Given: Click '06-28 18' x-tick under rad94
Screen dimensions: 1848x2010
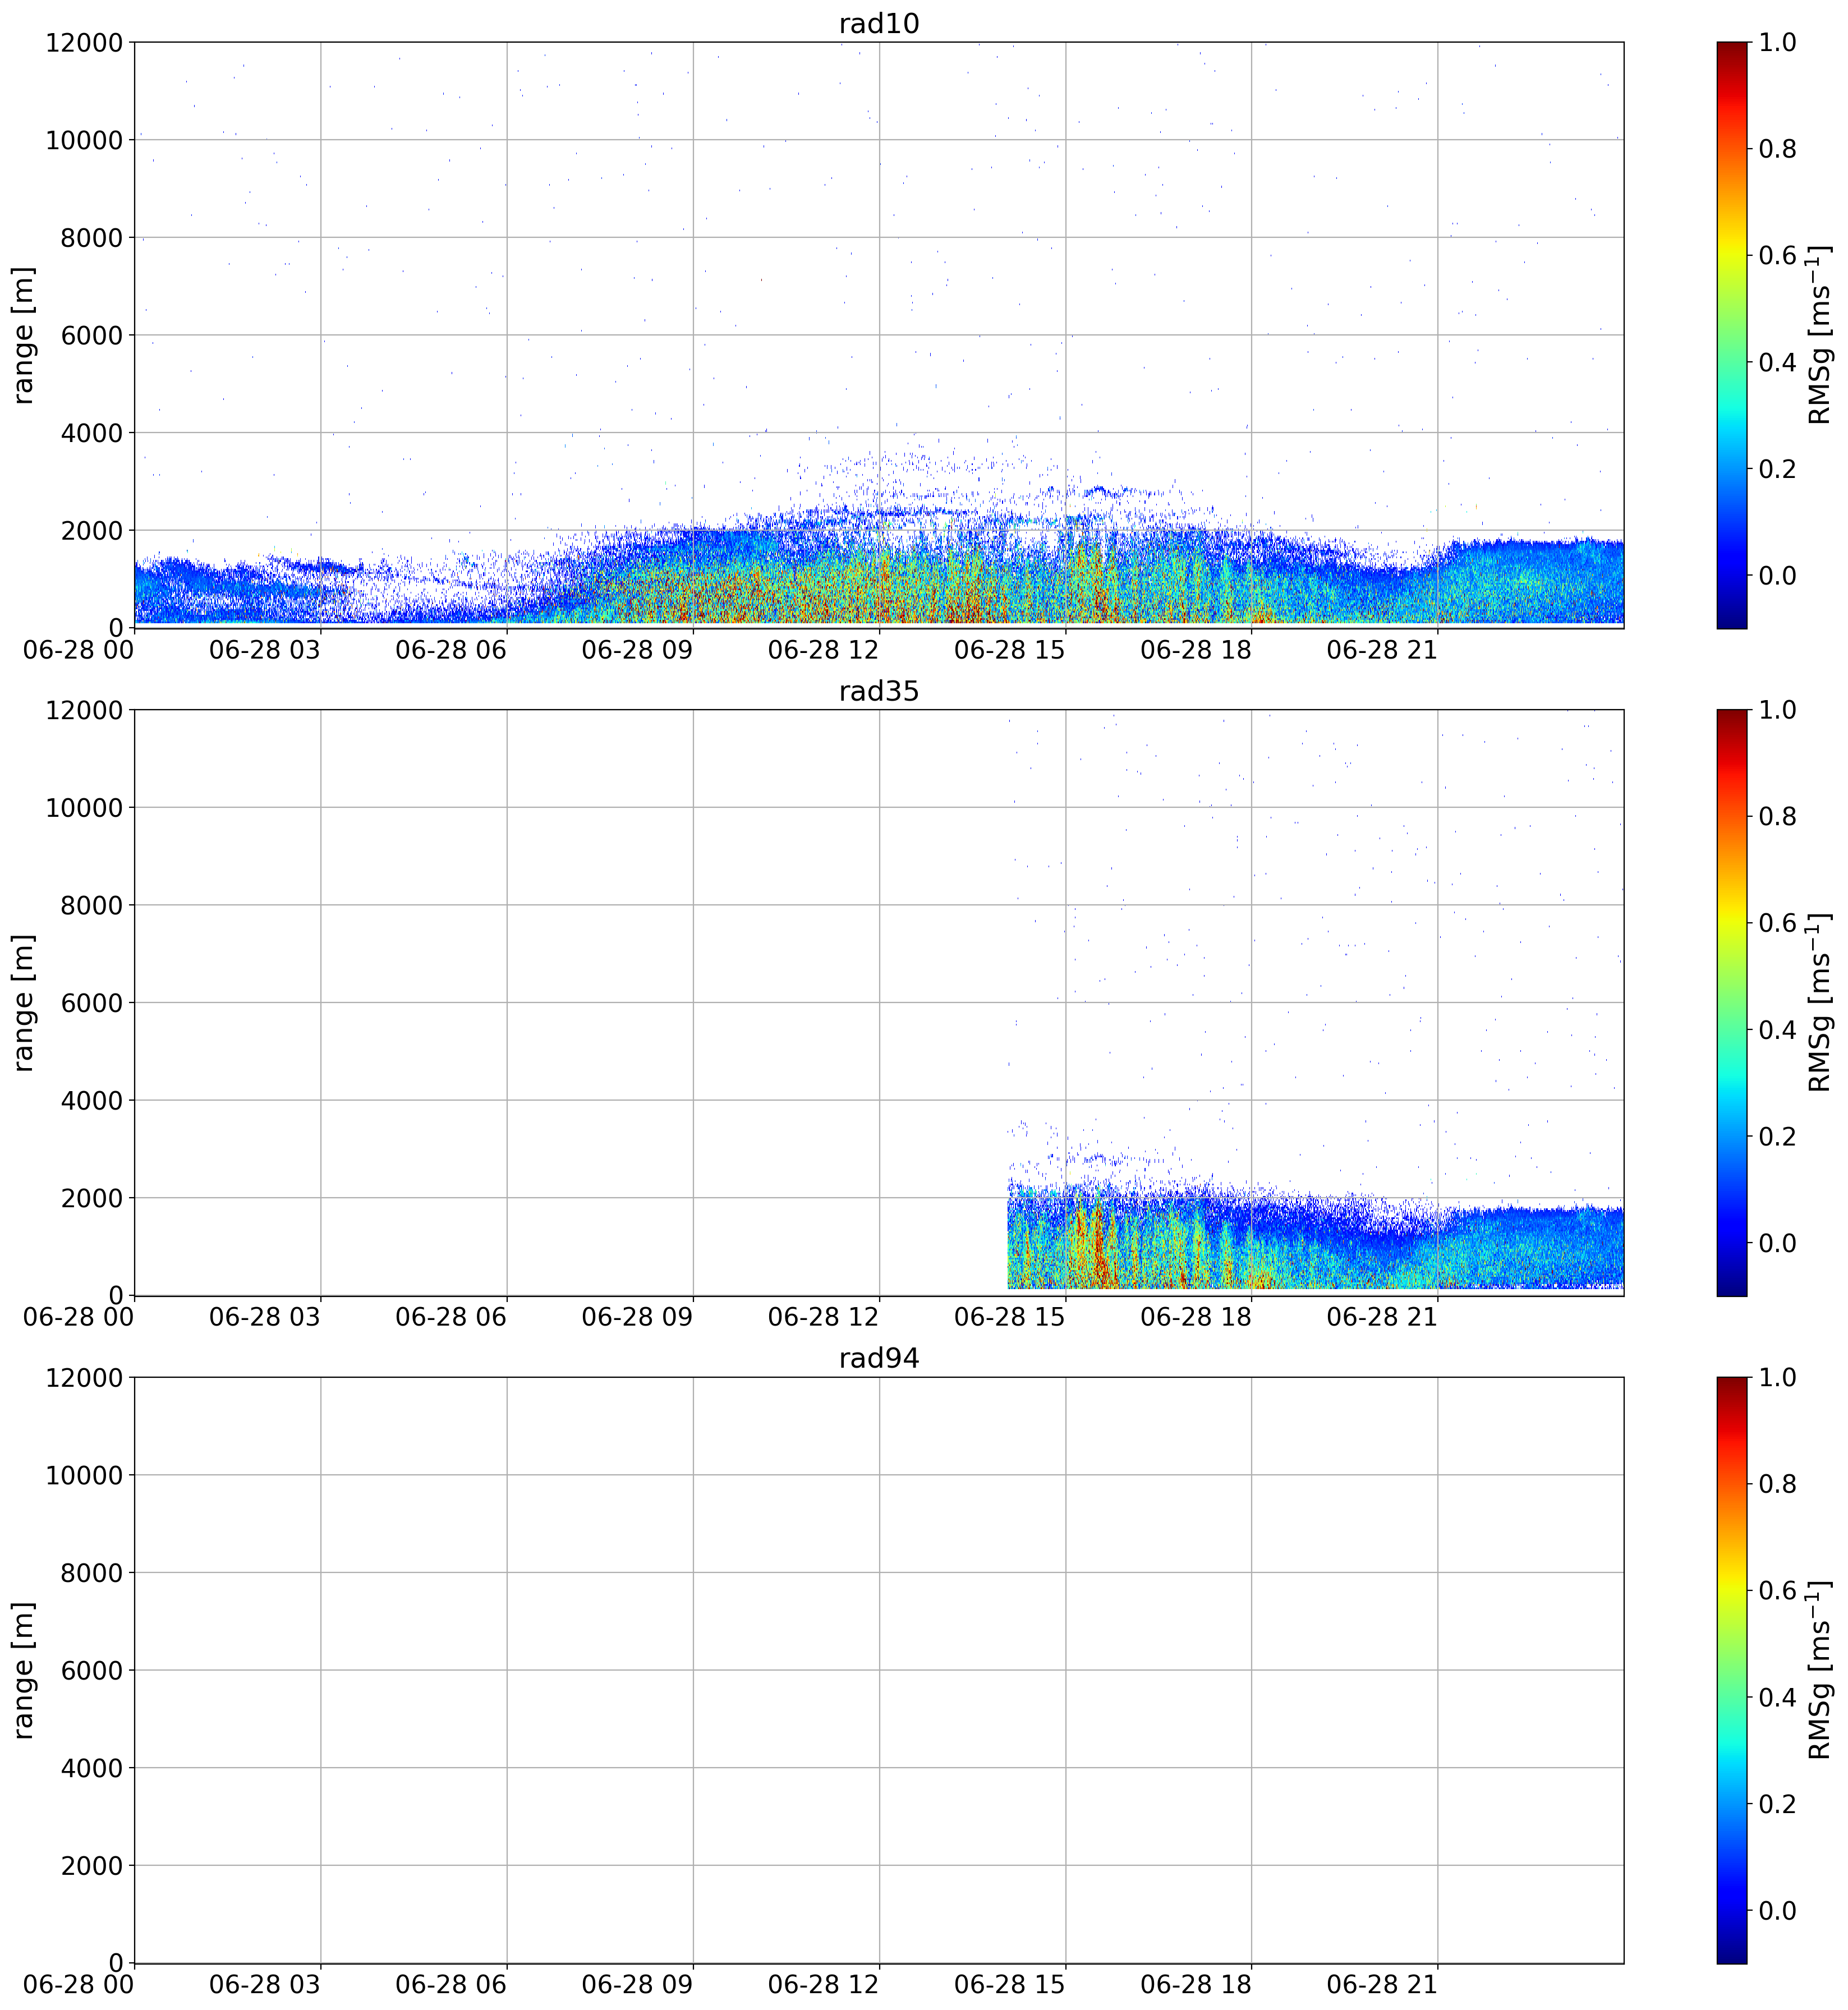Looking at the screenshot, I should tap(1196, 1984).
